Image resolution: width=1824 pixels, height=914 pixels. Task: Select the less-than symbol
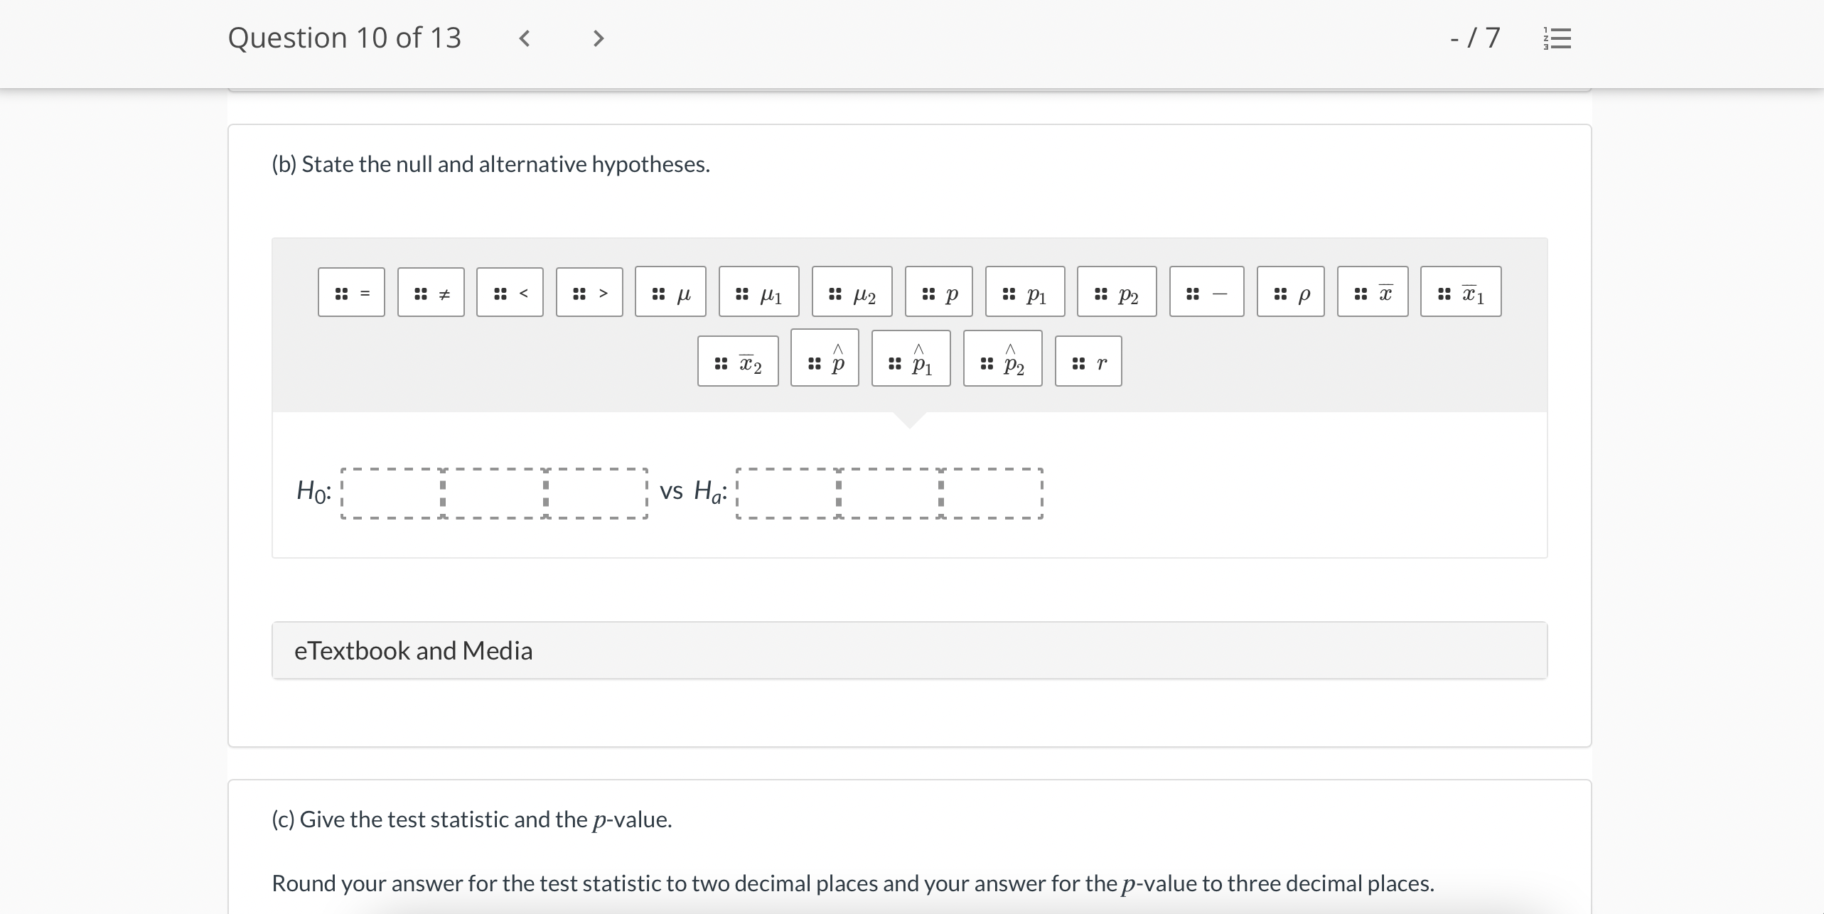[x=510, y=291]
